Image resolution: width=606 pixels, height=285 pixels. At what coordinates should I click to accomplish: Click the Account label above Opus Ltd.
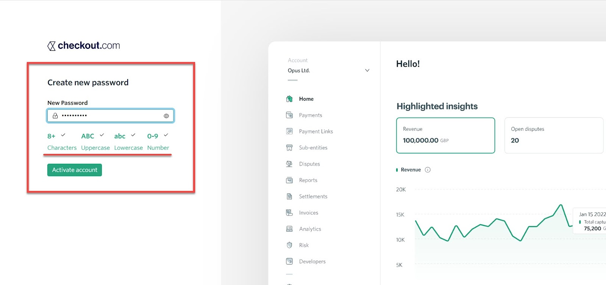[298, 60]
